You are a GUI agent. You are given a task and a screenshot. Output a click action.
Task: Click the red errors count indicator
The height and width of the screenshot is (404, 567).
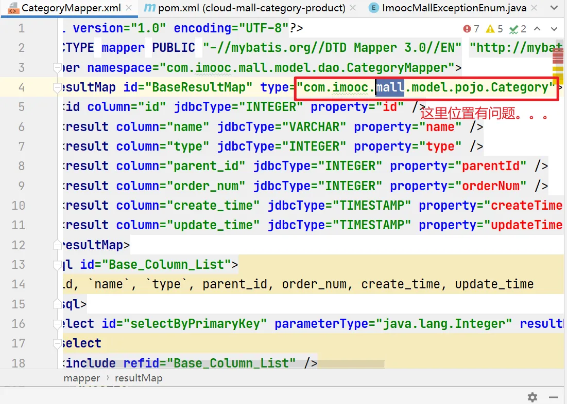(471, 29)
